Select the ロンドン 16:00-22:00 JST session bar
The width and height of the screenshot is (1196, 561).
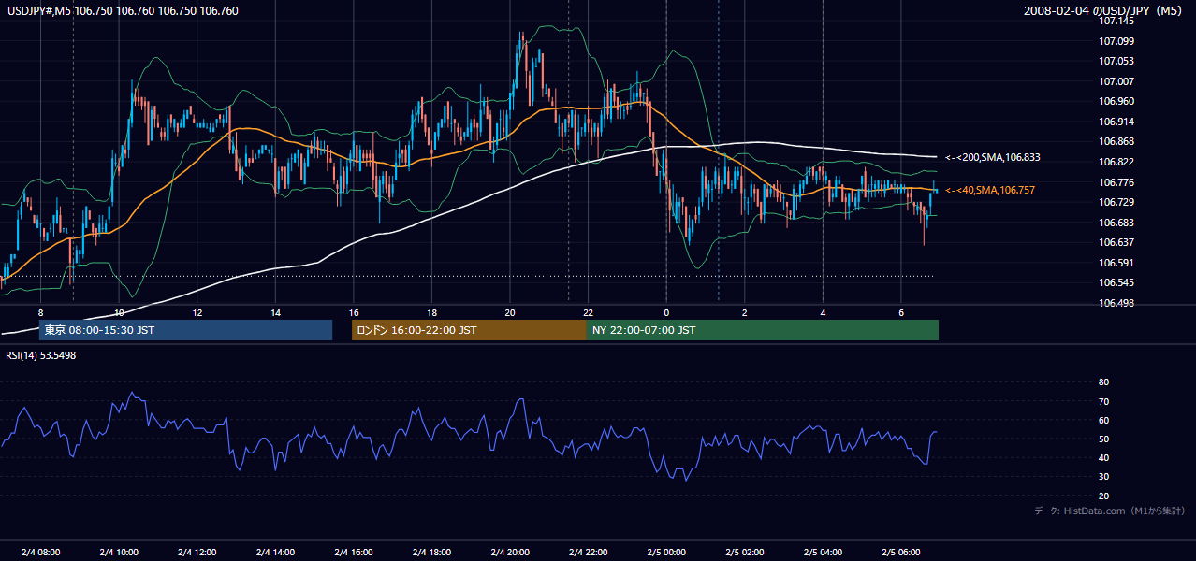469,330
